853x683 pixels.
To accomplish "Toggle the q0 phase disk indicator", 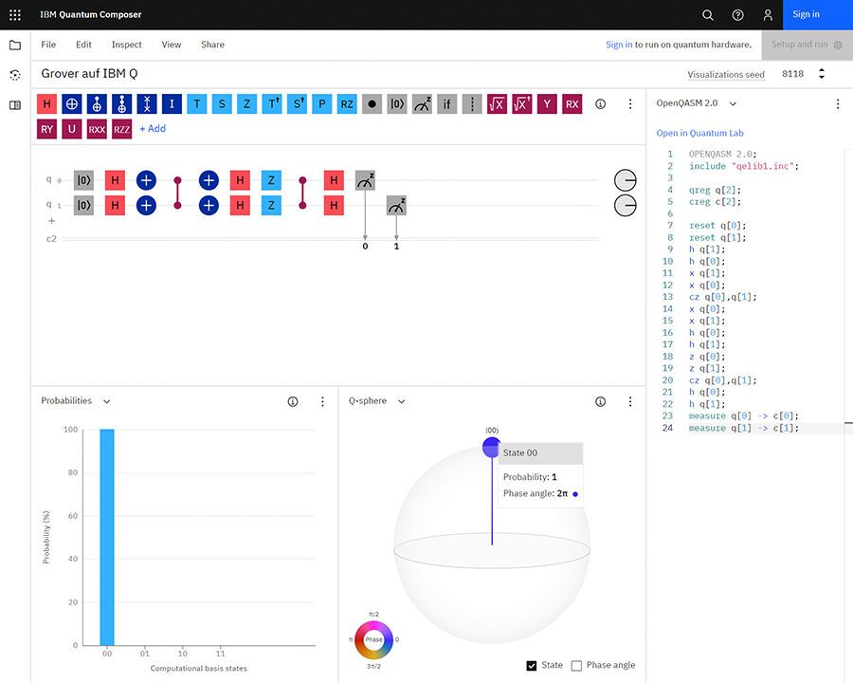I will pyautogui.click(x=625, y=180).
